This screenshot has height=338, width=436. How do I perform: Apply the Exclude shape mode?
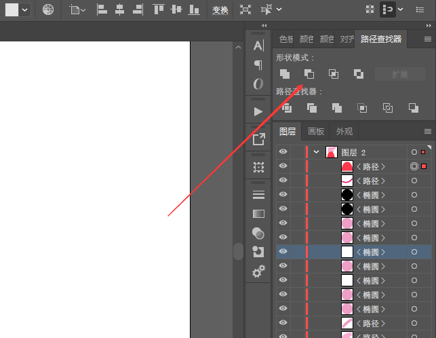tap(359, 74)
